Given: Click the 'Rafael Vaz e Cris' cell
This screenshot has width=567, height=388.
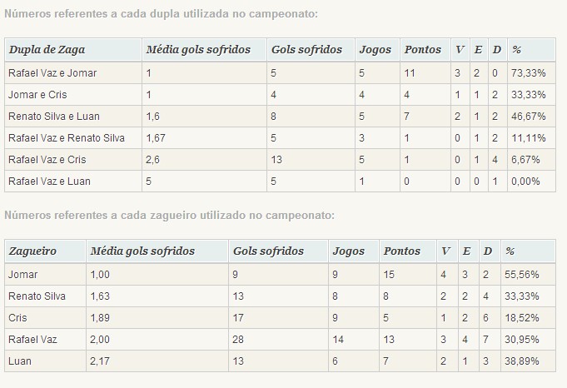Looking at the screenshot, I should (x=47, y=160).
